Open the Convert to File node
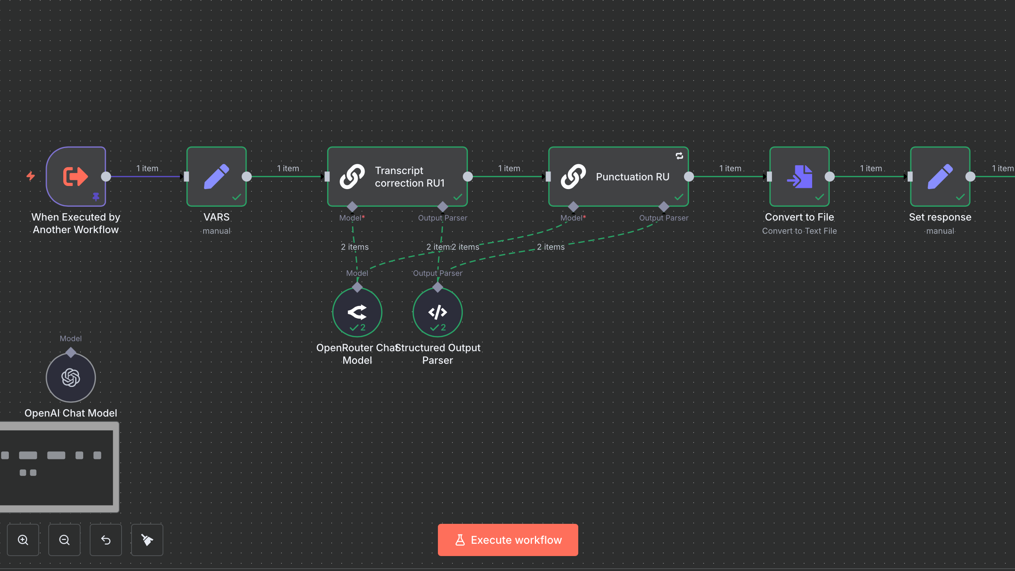 [799, 176]
